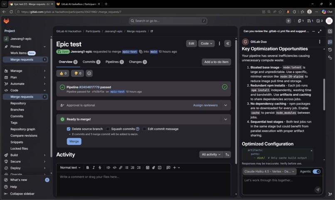Switch to GitLab AI Hackathon browser tab
The image size is (335, 200).
79,4
